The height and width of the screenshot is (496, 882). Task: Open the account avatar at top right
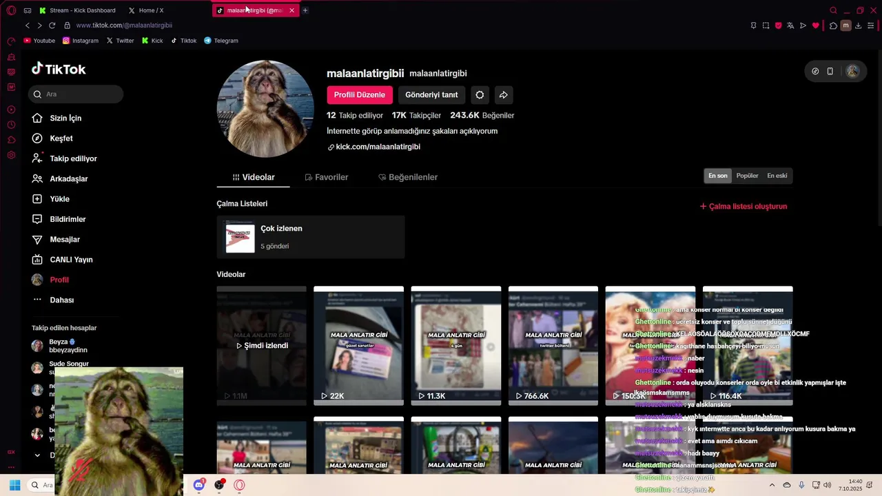tap(852, 71)
